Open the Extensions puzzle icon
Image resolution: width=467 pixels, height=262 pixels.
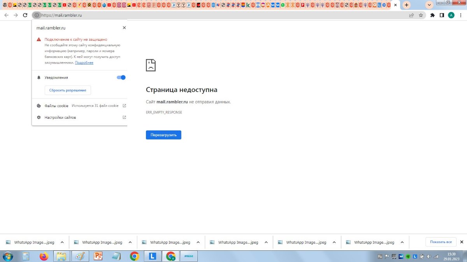tap(432, 15)
